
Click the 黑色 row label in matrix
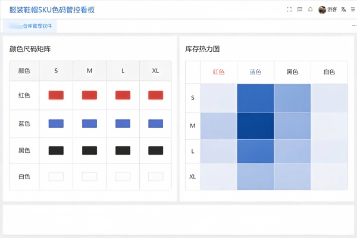tap(24, 151)
